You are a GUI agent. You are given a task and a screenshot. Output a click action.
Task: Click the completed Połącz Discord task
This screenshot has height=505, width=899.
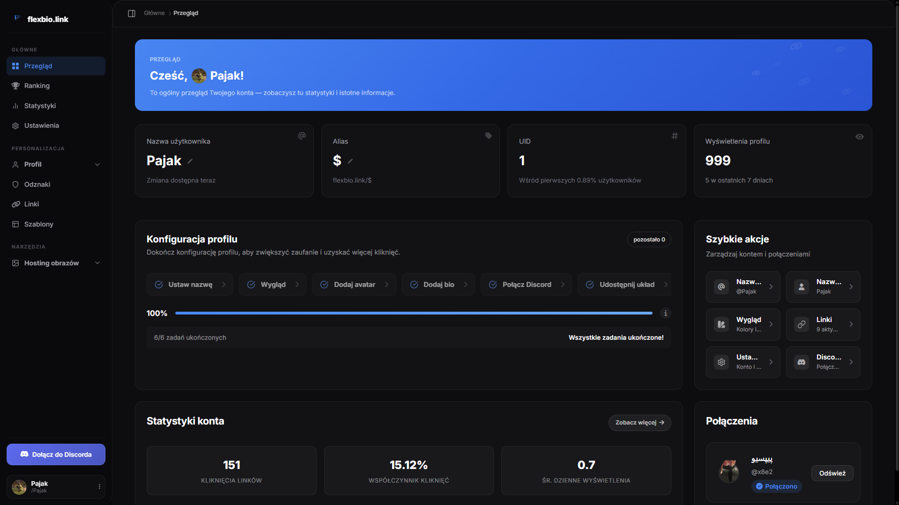click(x=526, y=285)
